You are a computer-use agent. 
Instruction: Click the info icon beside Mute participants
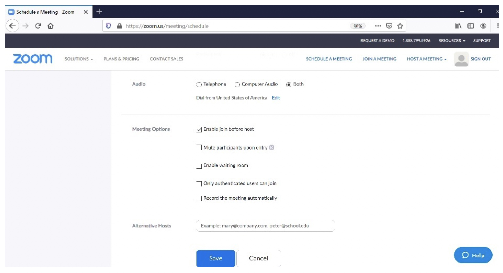pyautogui.click(x=272, y=147)
